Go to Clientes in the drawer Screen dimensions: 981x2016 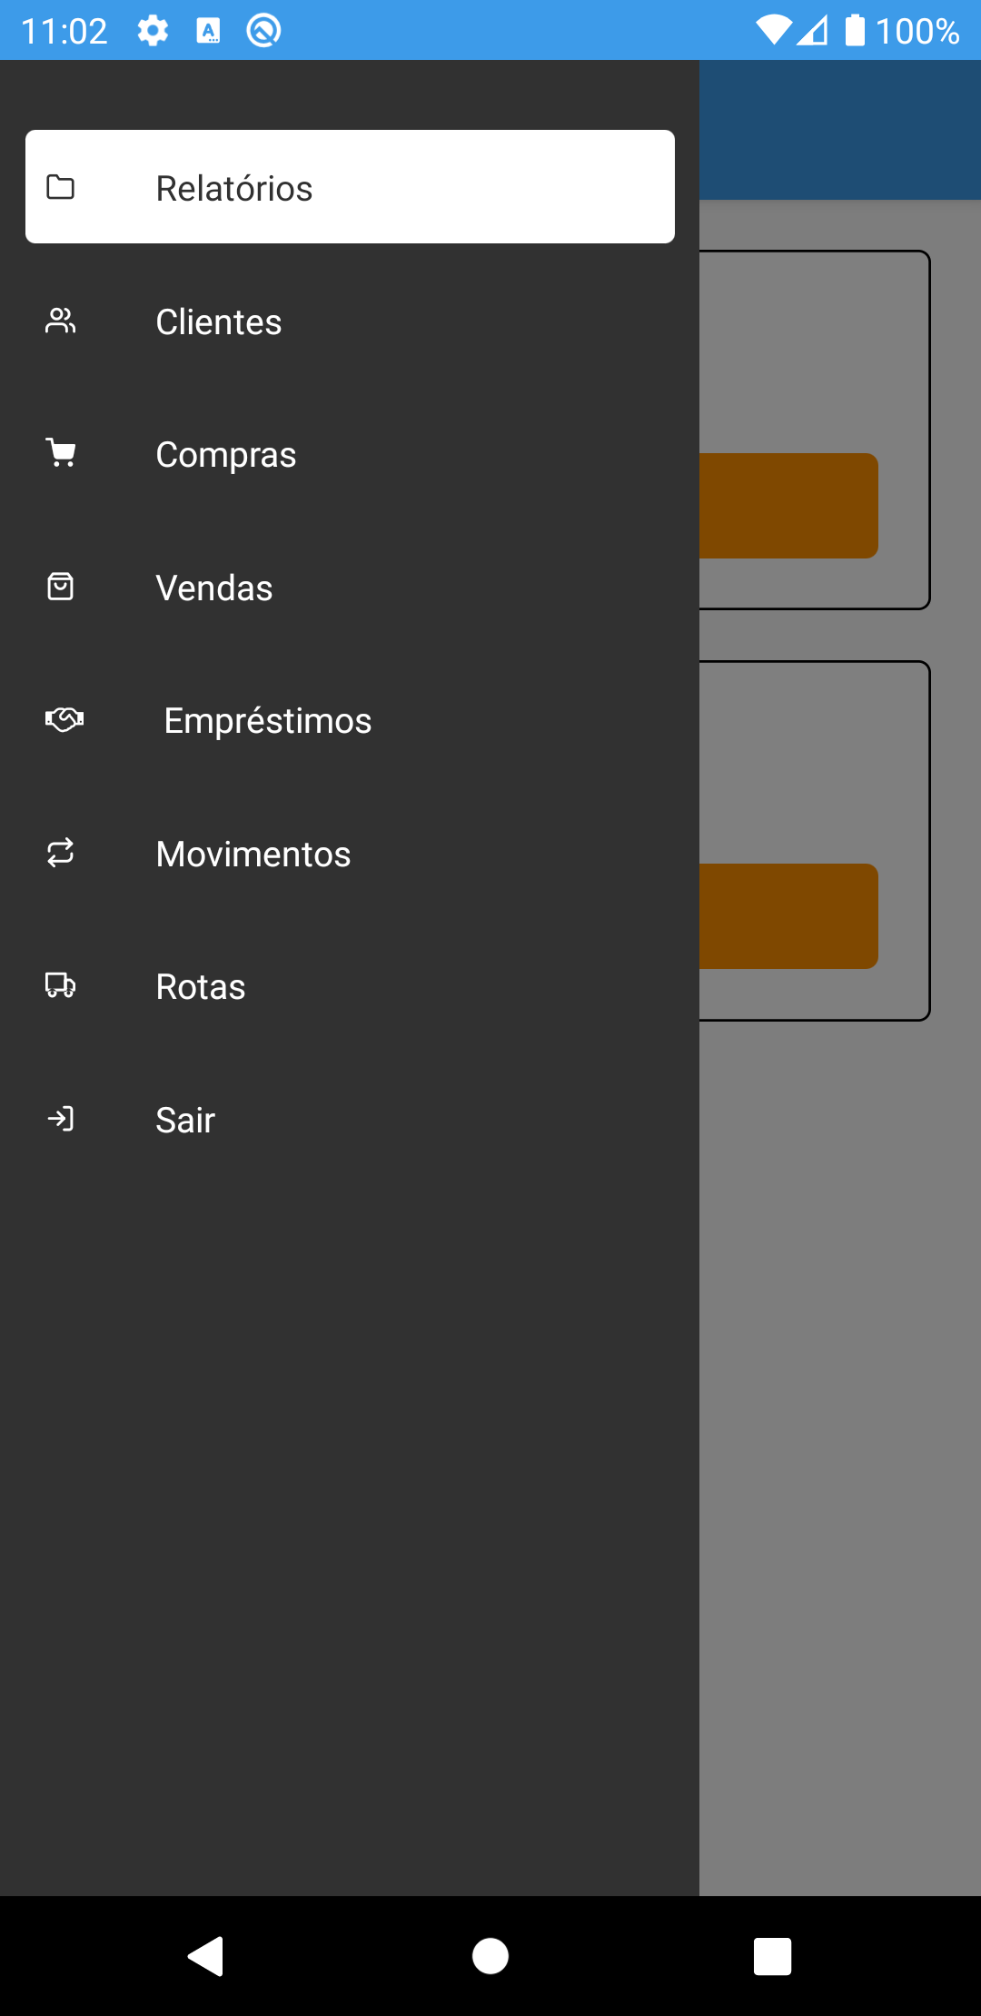[x=350, y=321]
